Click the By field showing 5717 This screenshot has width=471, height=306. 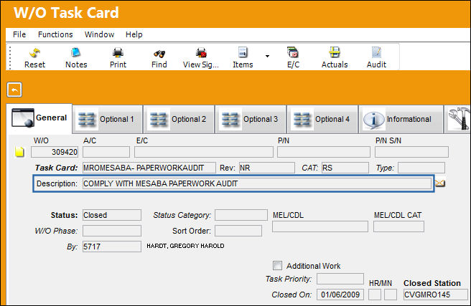pos(112,247)
